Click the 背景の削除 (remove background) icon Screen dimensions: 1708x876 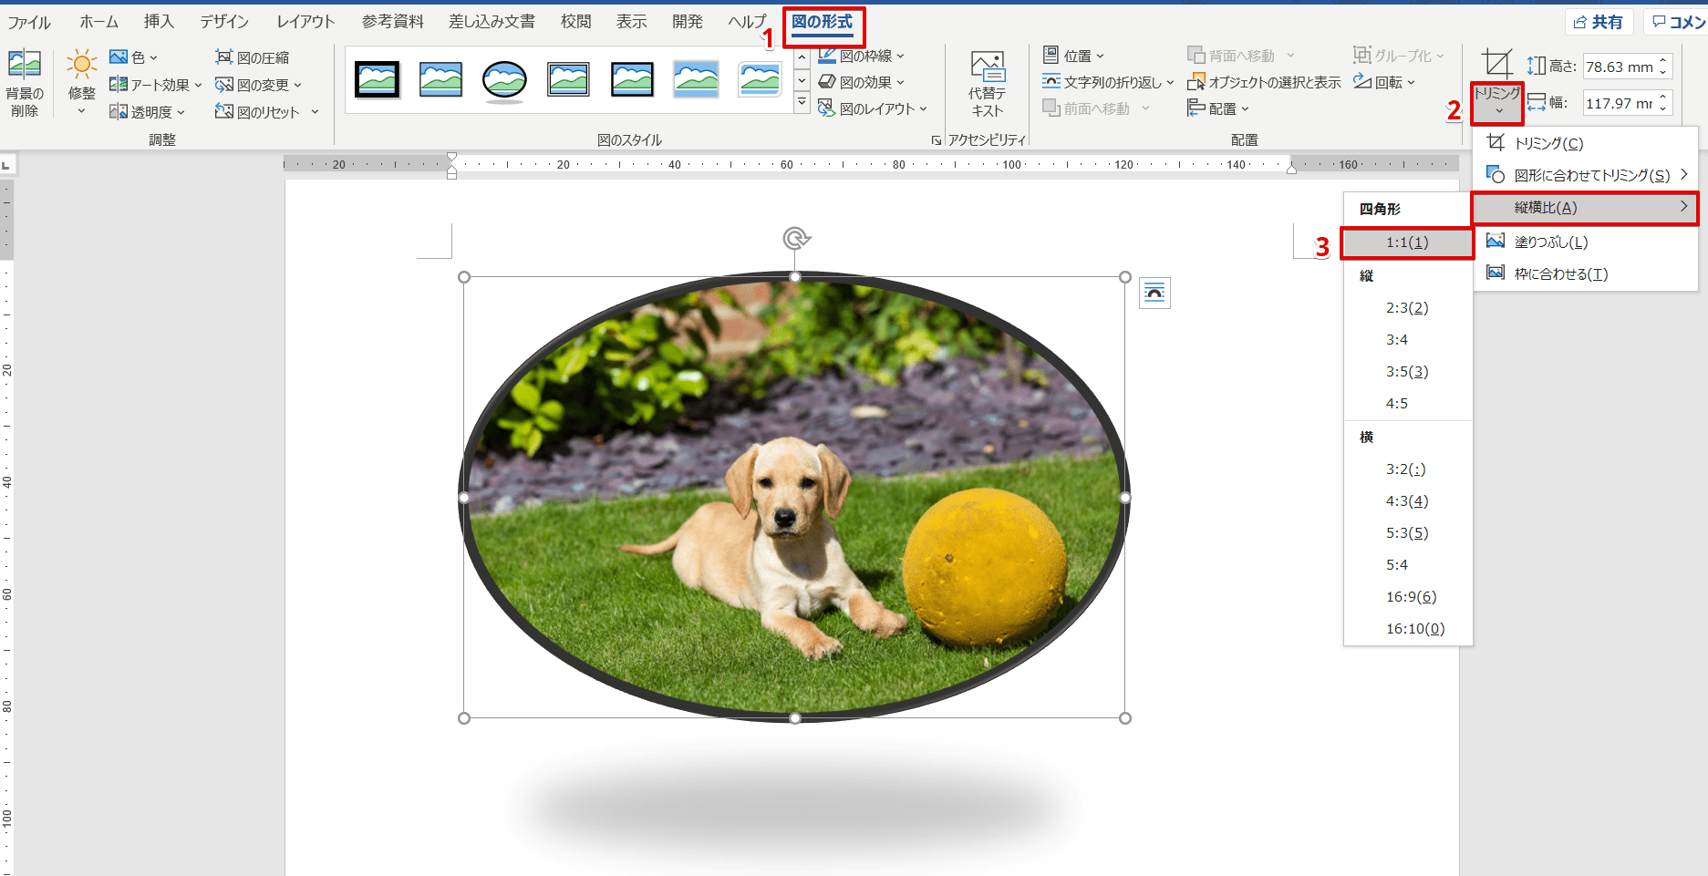click(x=25, y=83)
